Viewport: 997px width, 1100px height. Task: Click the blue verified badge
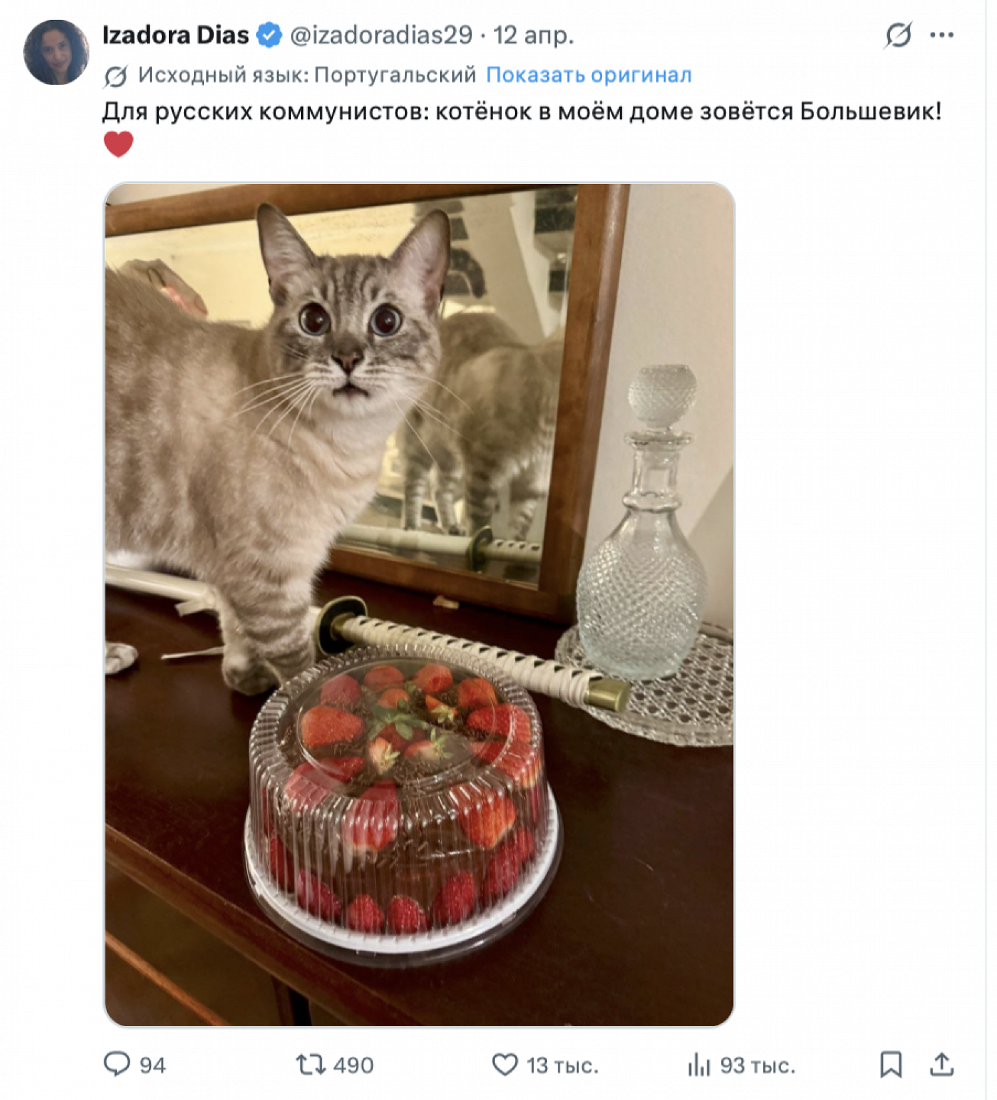(x=269, y=35)
